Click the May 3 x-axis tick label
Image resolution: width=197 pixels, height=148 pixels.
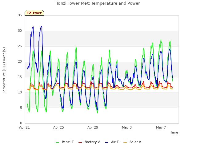point(127,127)
